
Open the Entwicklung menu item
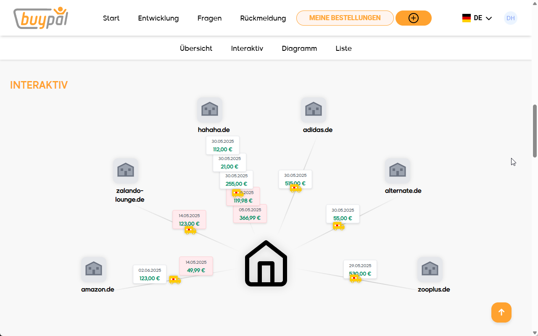tap(158, 18)
